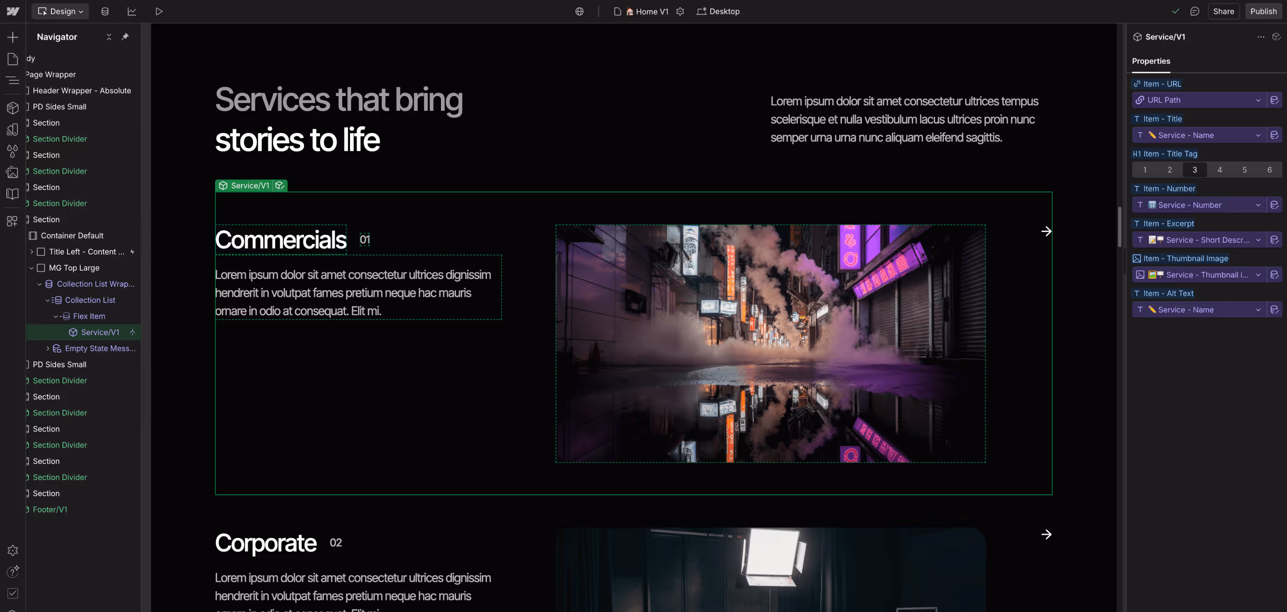Image resolution: width=1287 pixels, height=612 pixels.
Task: Click the Publish button
Action: point(1264,11)
